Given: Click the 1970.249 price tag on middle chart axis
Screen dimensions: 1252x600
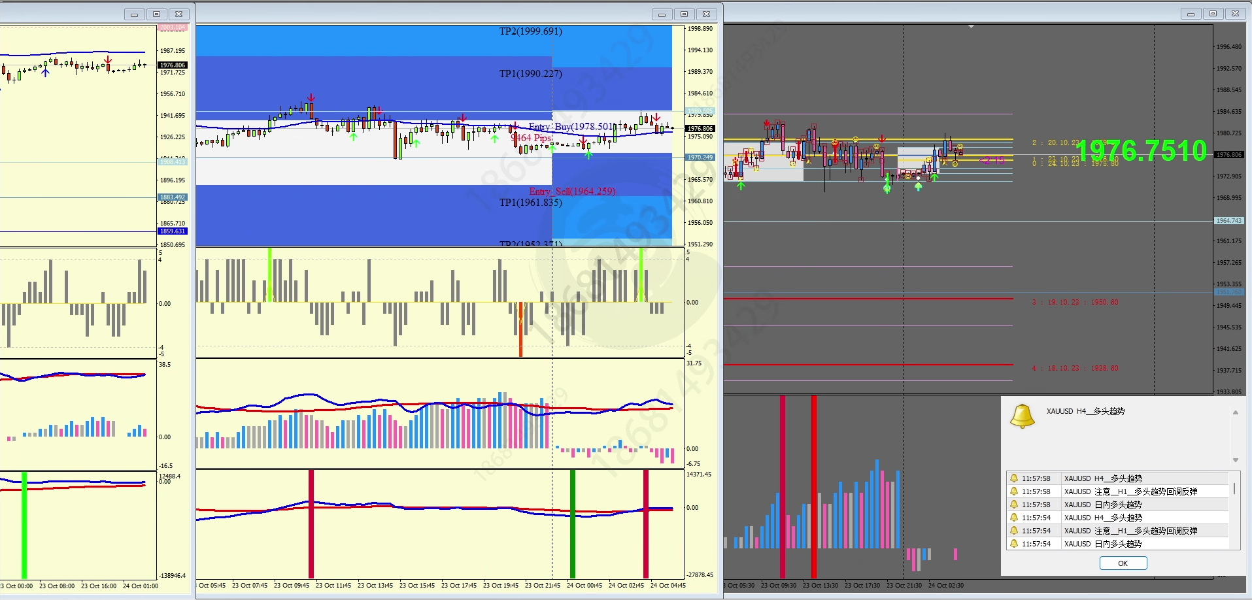Looking at the screenshot, I should (700, 158).
